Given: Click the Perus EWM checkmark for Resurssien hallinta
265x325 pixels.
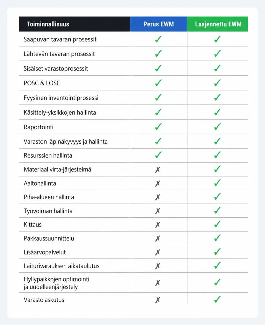Looking at the screenshot, I should click(x=158, y=155).
